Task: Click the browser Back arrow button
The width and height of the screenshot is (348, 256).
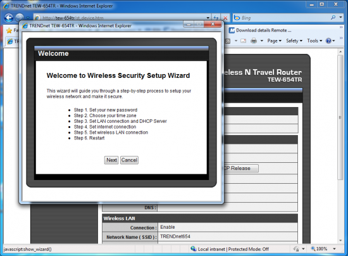Action: (9, 18)
